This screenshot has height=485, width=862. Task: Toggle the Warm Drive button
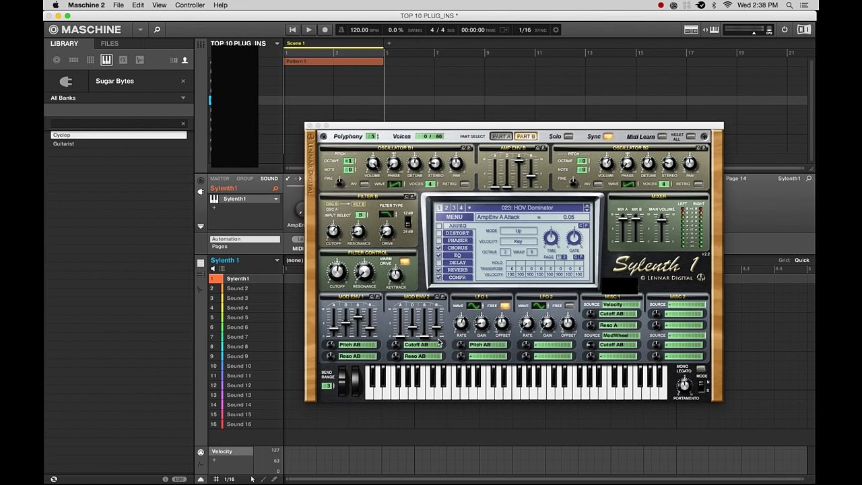(405, 262)
